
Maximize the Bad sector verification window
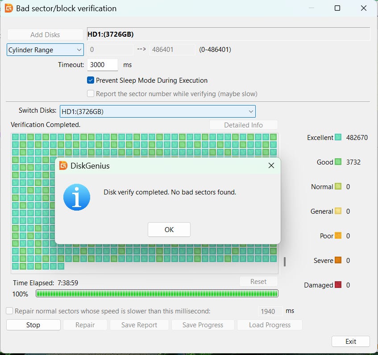click(x=337, y=8)
